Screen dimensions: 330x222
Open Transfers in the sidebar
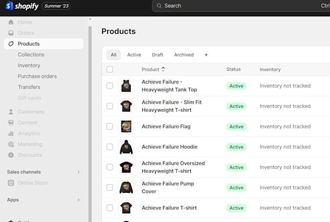(x=29, y=87)
